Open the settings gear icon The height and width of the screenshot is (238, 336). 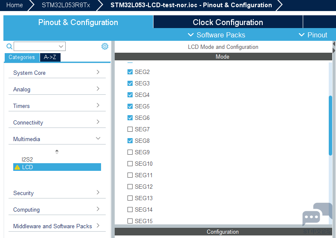pos(105,46)
